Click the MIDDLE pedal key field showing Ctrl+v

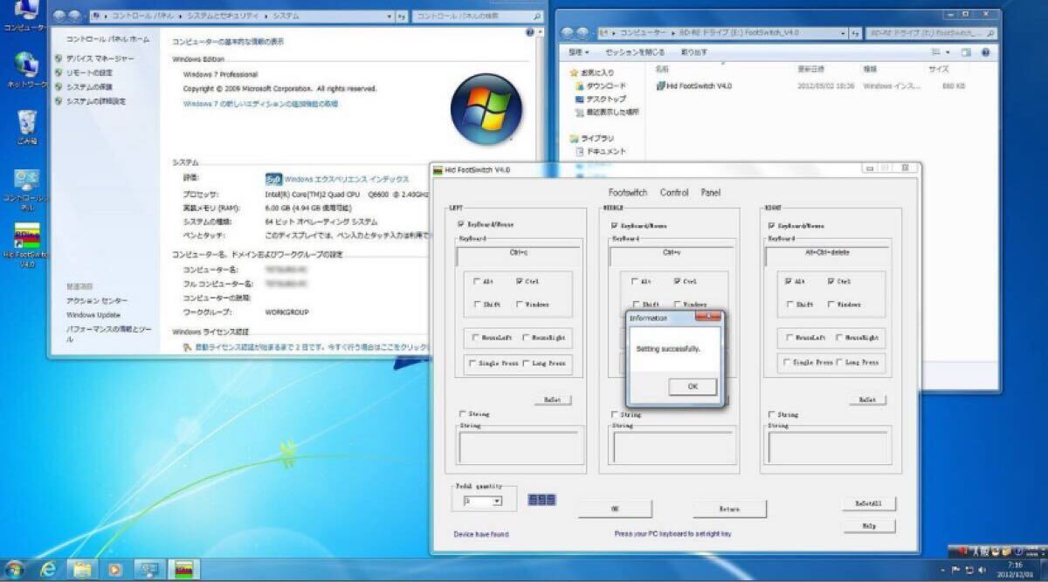coord(672,256)
